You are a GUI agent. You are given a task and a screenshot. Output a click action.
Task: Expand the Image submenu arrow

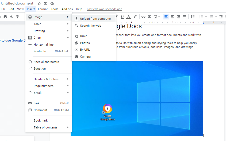[x=68, y=17]
